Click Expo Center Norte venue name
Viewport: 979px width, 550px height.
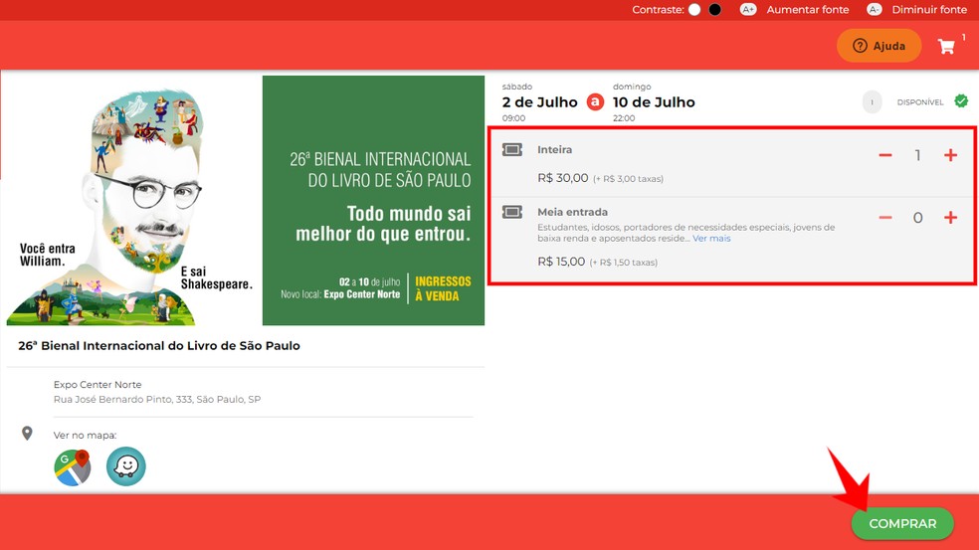click(98, 385)
